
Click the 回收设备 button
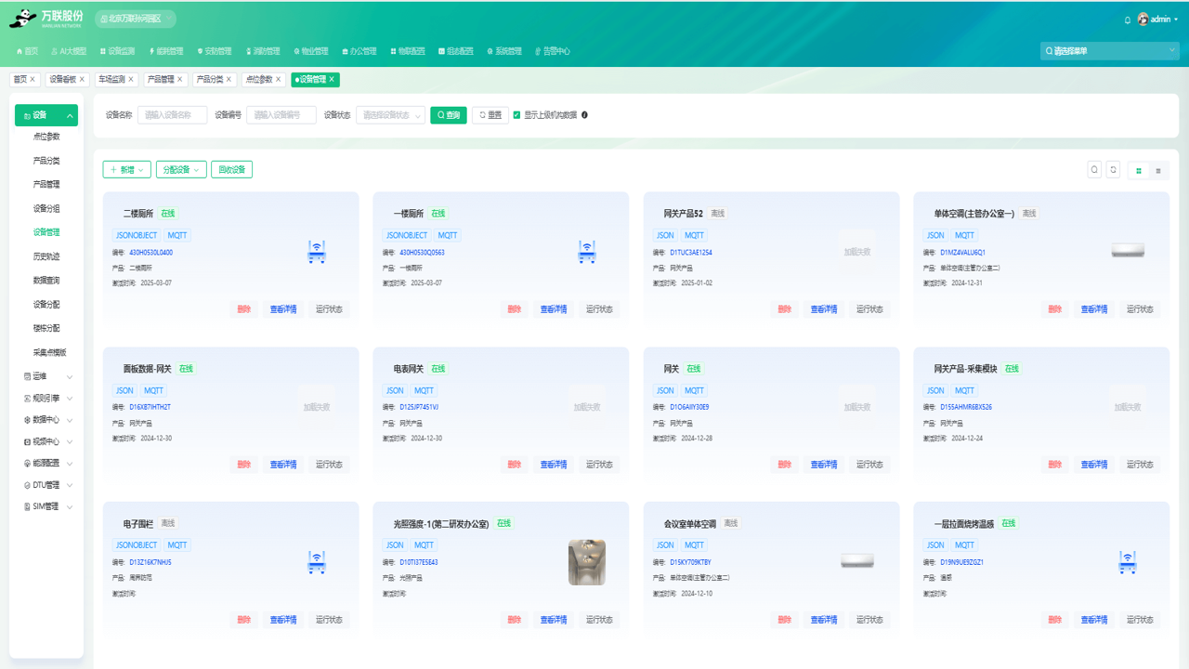click(x=232, y=169)
